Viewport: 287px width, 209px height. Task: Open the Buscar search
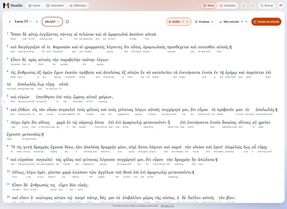tap(267, 5)
